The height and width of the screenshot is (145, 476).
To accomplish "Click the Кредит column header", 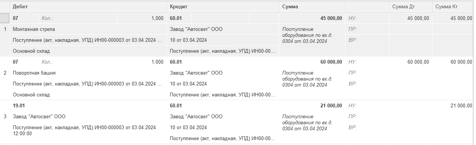I will pyautogui.click(x=223, y=7).
